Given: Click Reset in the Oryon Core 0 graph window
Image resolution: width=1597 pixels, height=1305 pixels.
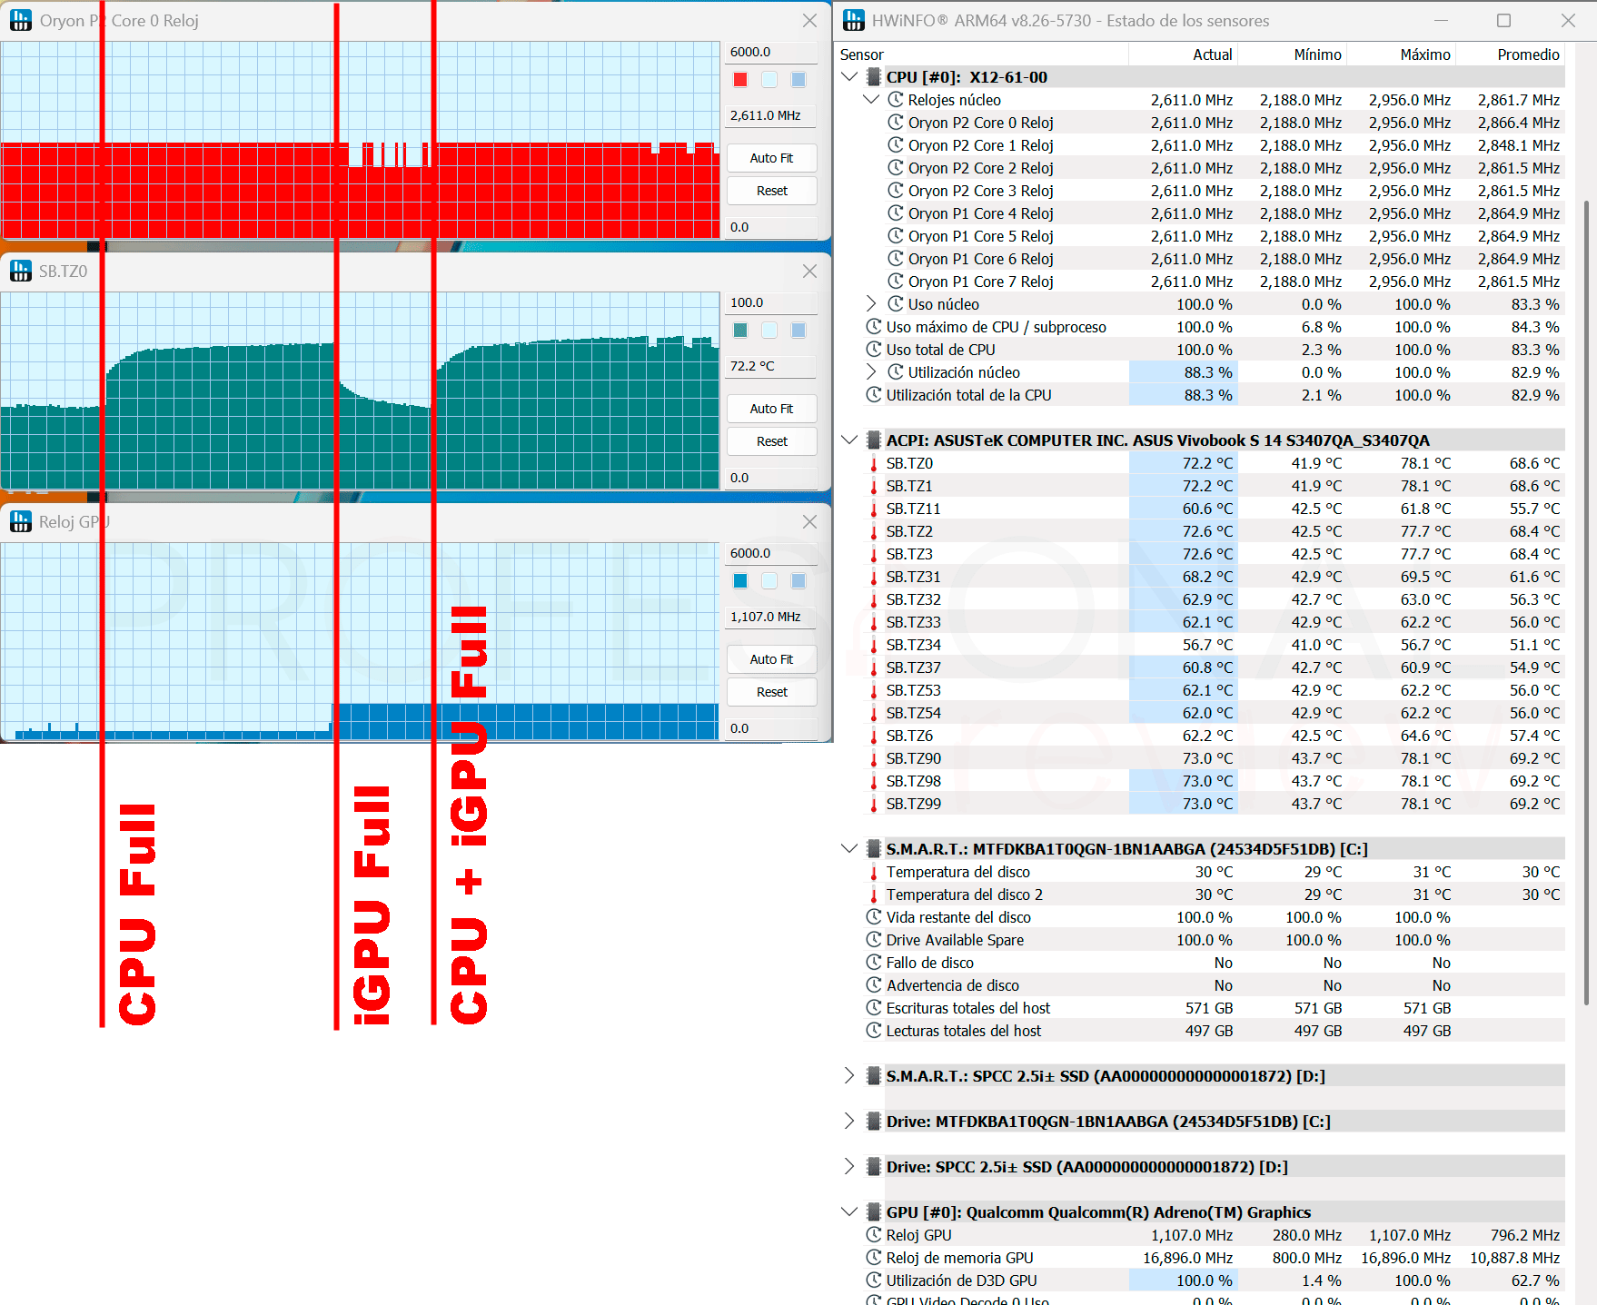Looking at the screenshot, I should pos(771,191).
